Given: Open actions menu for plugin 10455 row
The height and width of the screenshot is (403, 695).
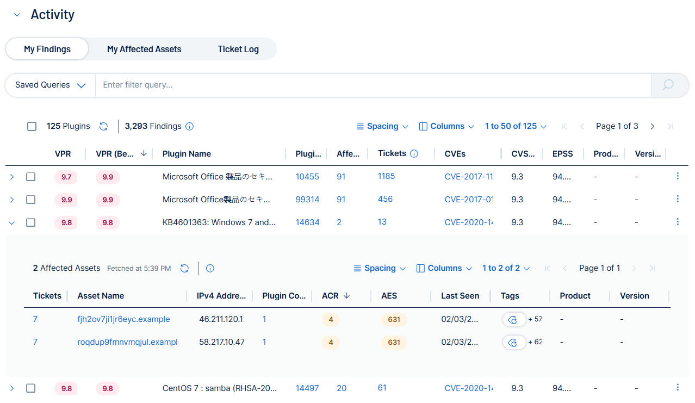Looking at the screenshot, I should (678, 176).
